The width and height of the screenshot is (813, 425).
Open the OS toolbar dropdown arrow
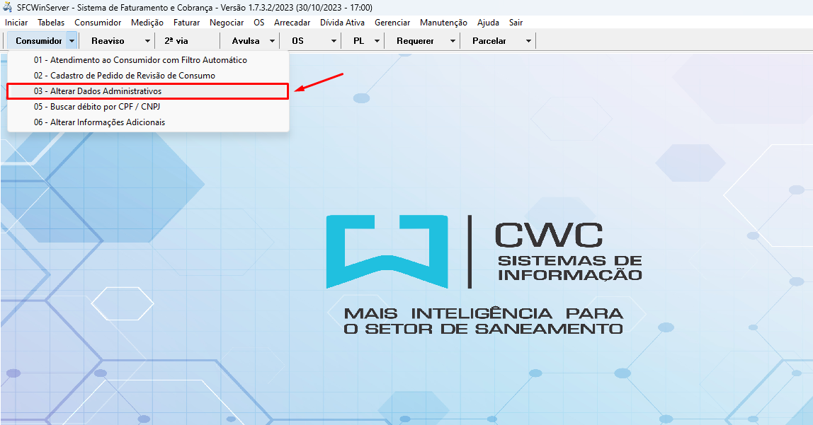[334, 41]
